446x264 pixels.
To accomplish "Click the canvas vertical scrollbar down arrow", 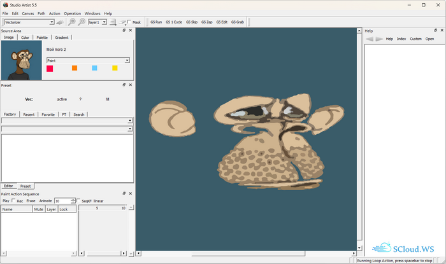I will pos(359,248).
